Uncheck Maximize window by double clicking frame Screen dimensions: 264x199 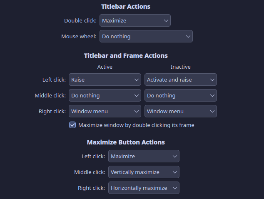[x=72, y=125]
